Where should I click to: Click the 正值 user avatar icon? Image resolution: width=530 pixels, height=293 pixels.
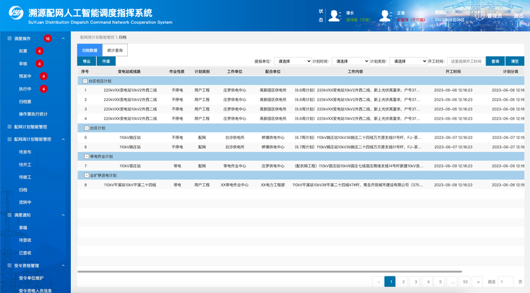(x=385, y=16)
